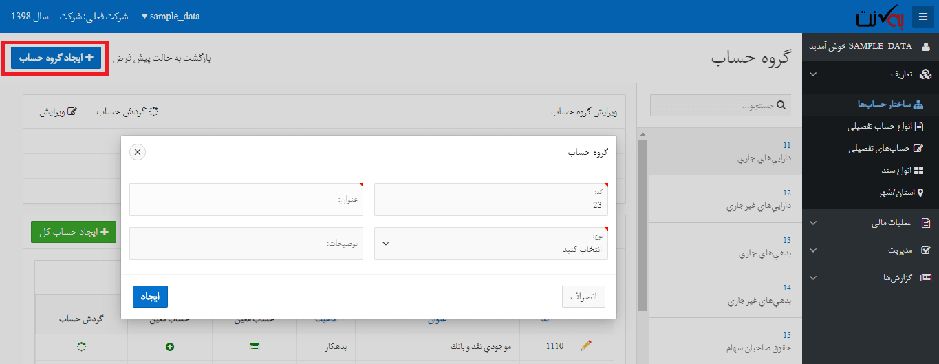
Task: Click the ویرایش edit button
Action: 58,111
